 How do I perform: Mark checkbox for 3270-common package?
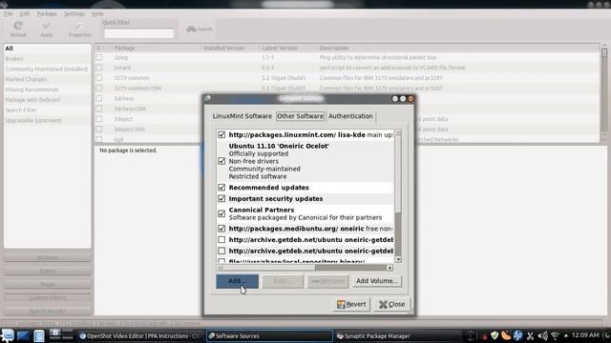point(99,78)
